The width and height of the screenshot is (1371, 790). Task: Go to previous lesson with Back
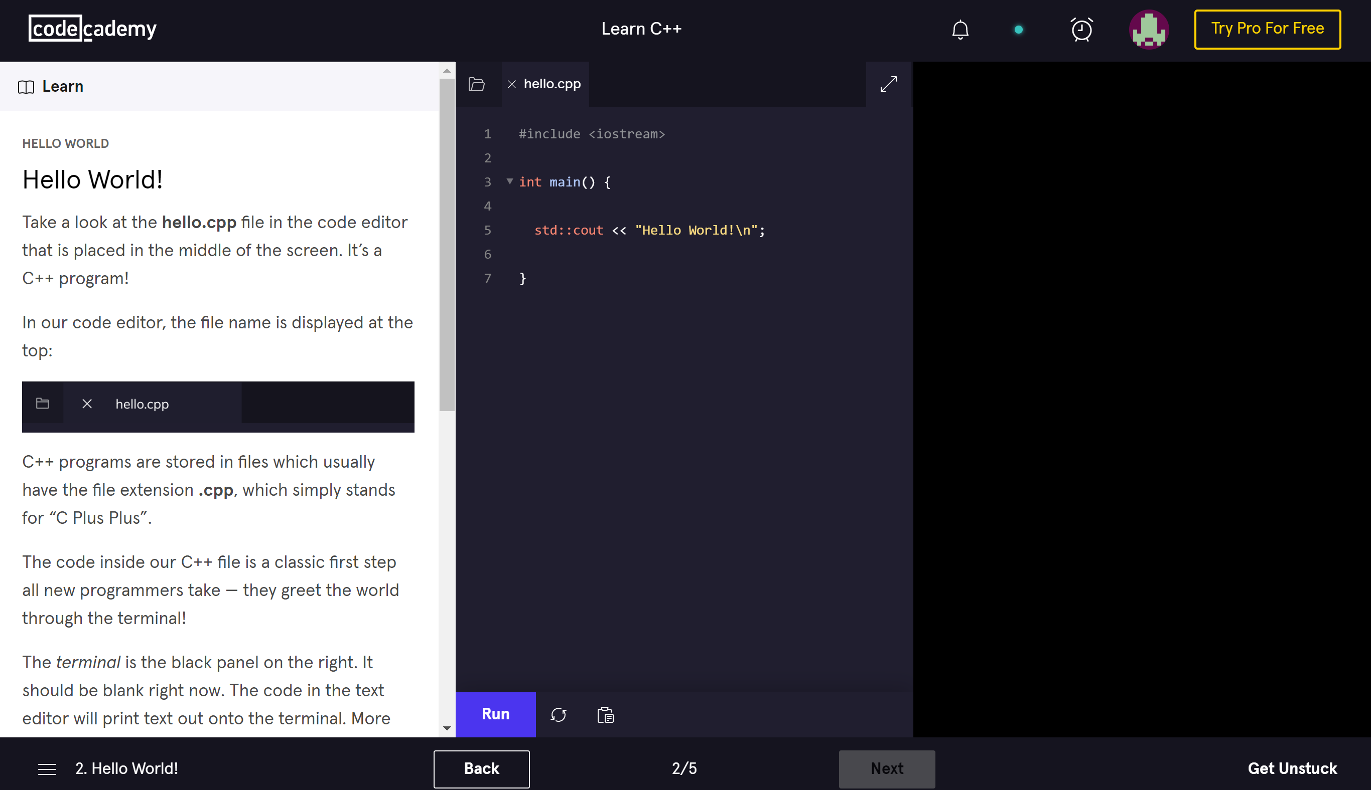pos(481,768)
